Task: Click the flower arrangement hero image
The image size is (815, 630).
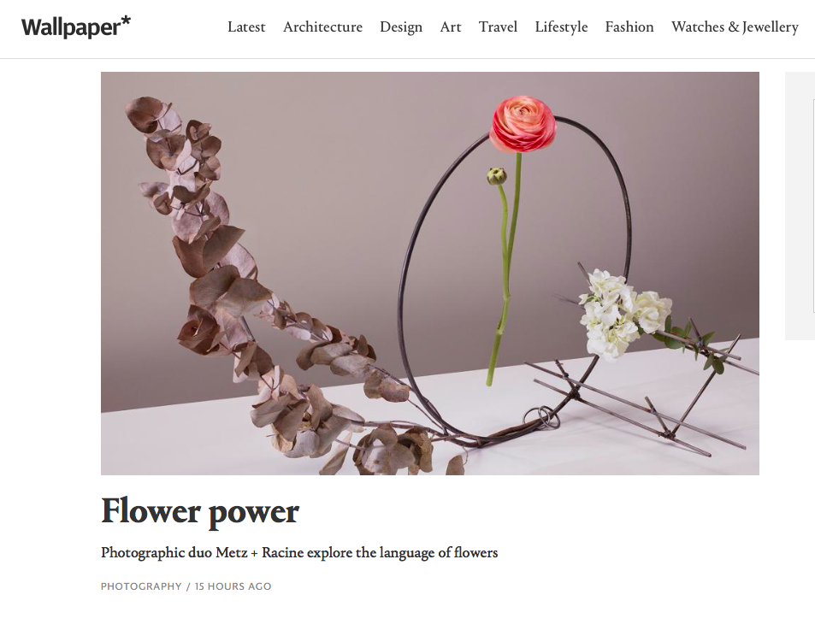Action: click(x=430, y=274)
